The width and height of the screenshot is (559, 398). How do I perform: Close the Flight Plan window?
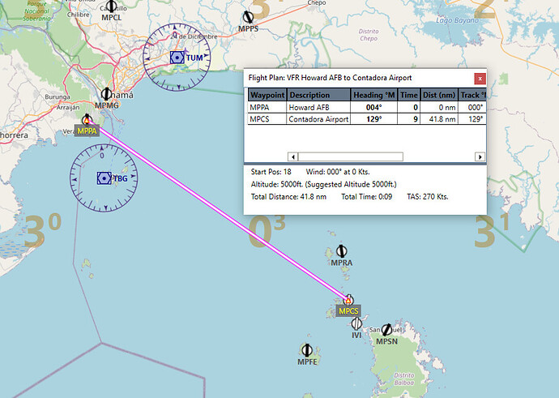480,79
